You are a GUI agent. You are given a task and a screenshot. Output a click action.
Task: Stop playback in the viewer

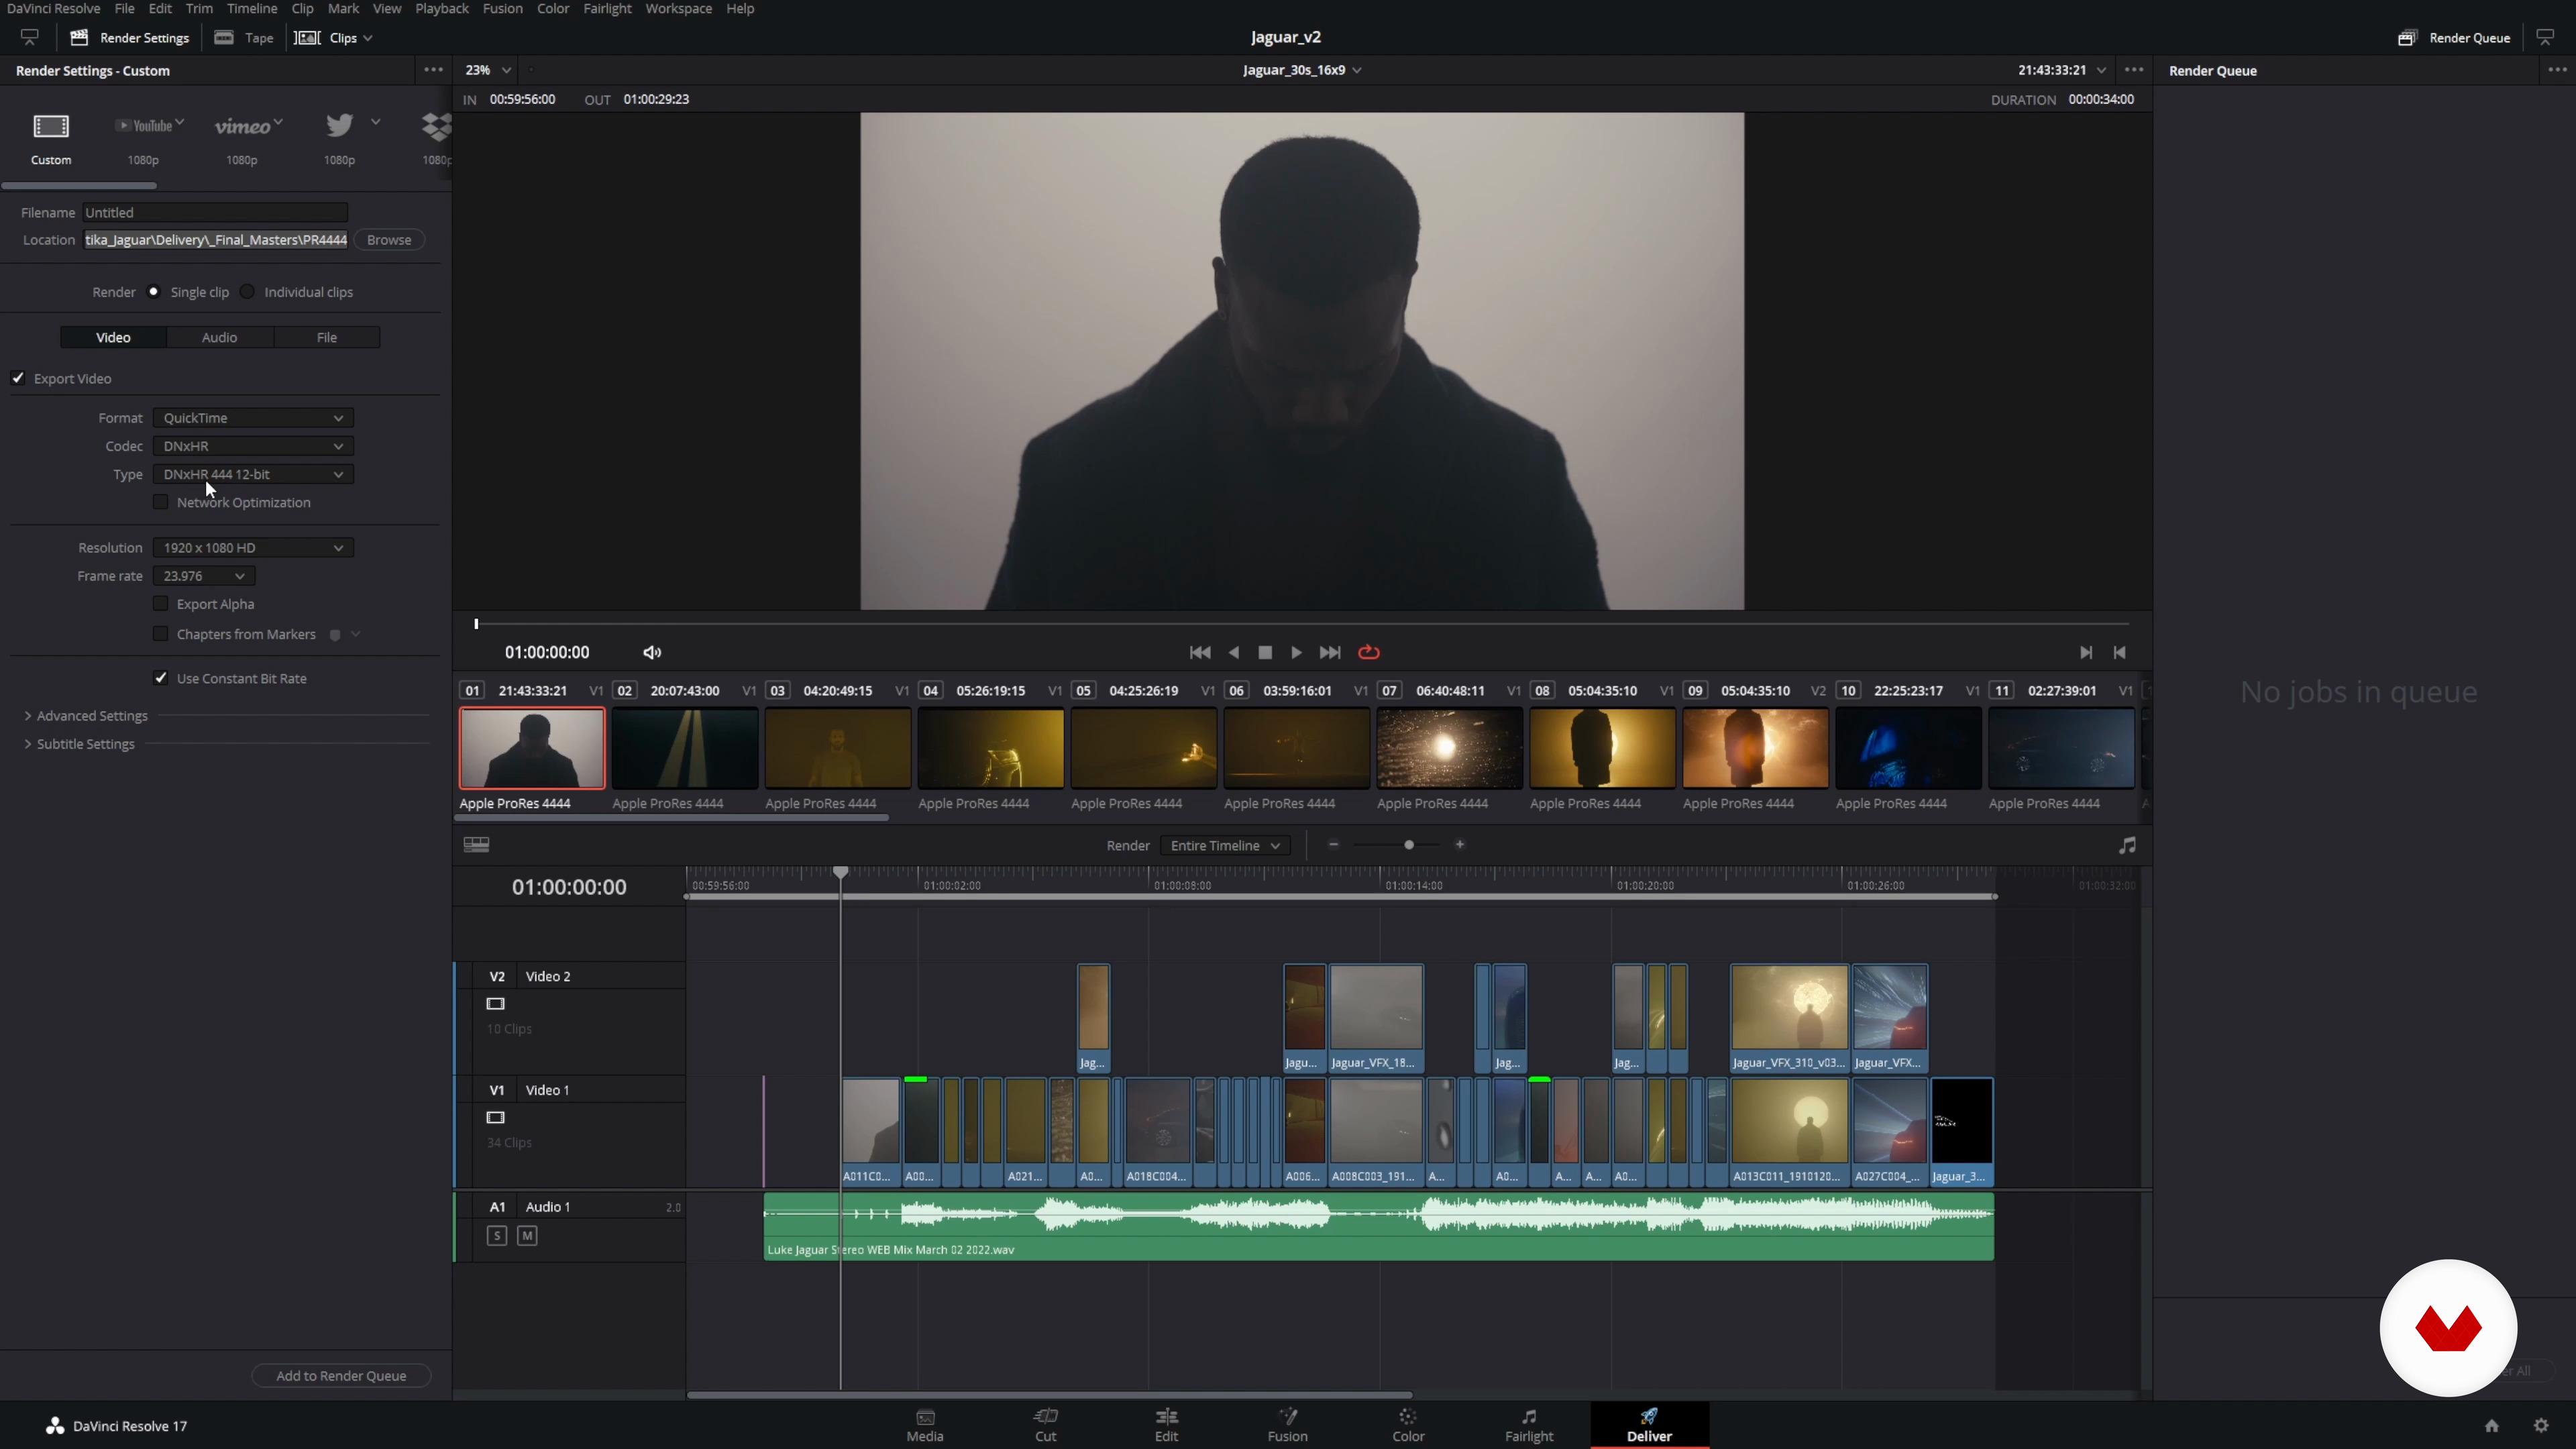point(1265,653)
